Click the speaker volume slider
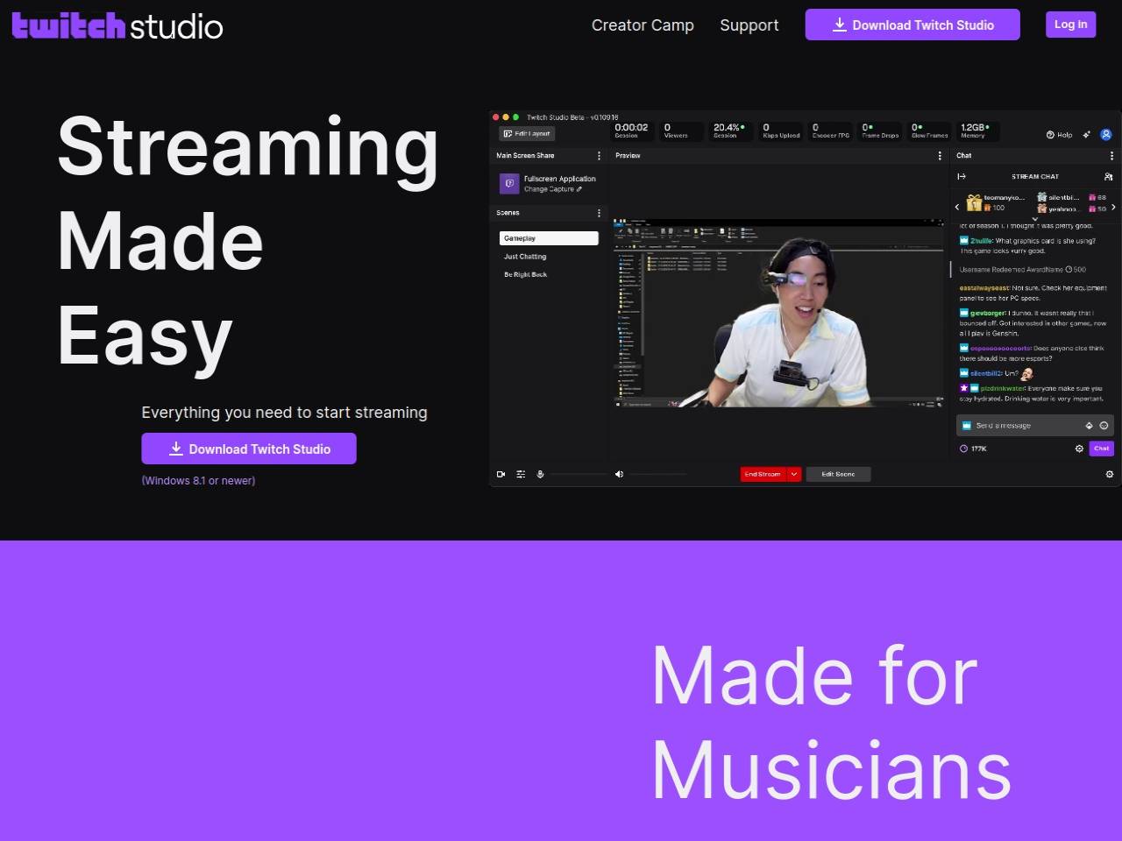This screenshot has width=1122, height=841. click(x=657, y=474)
